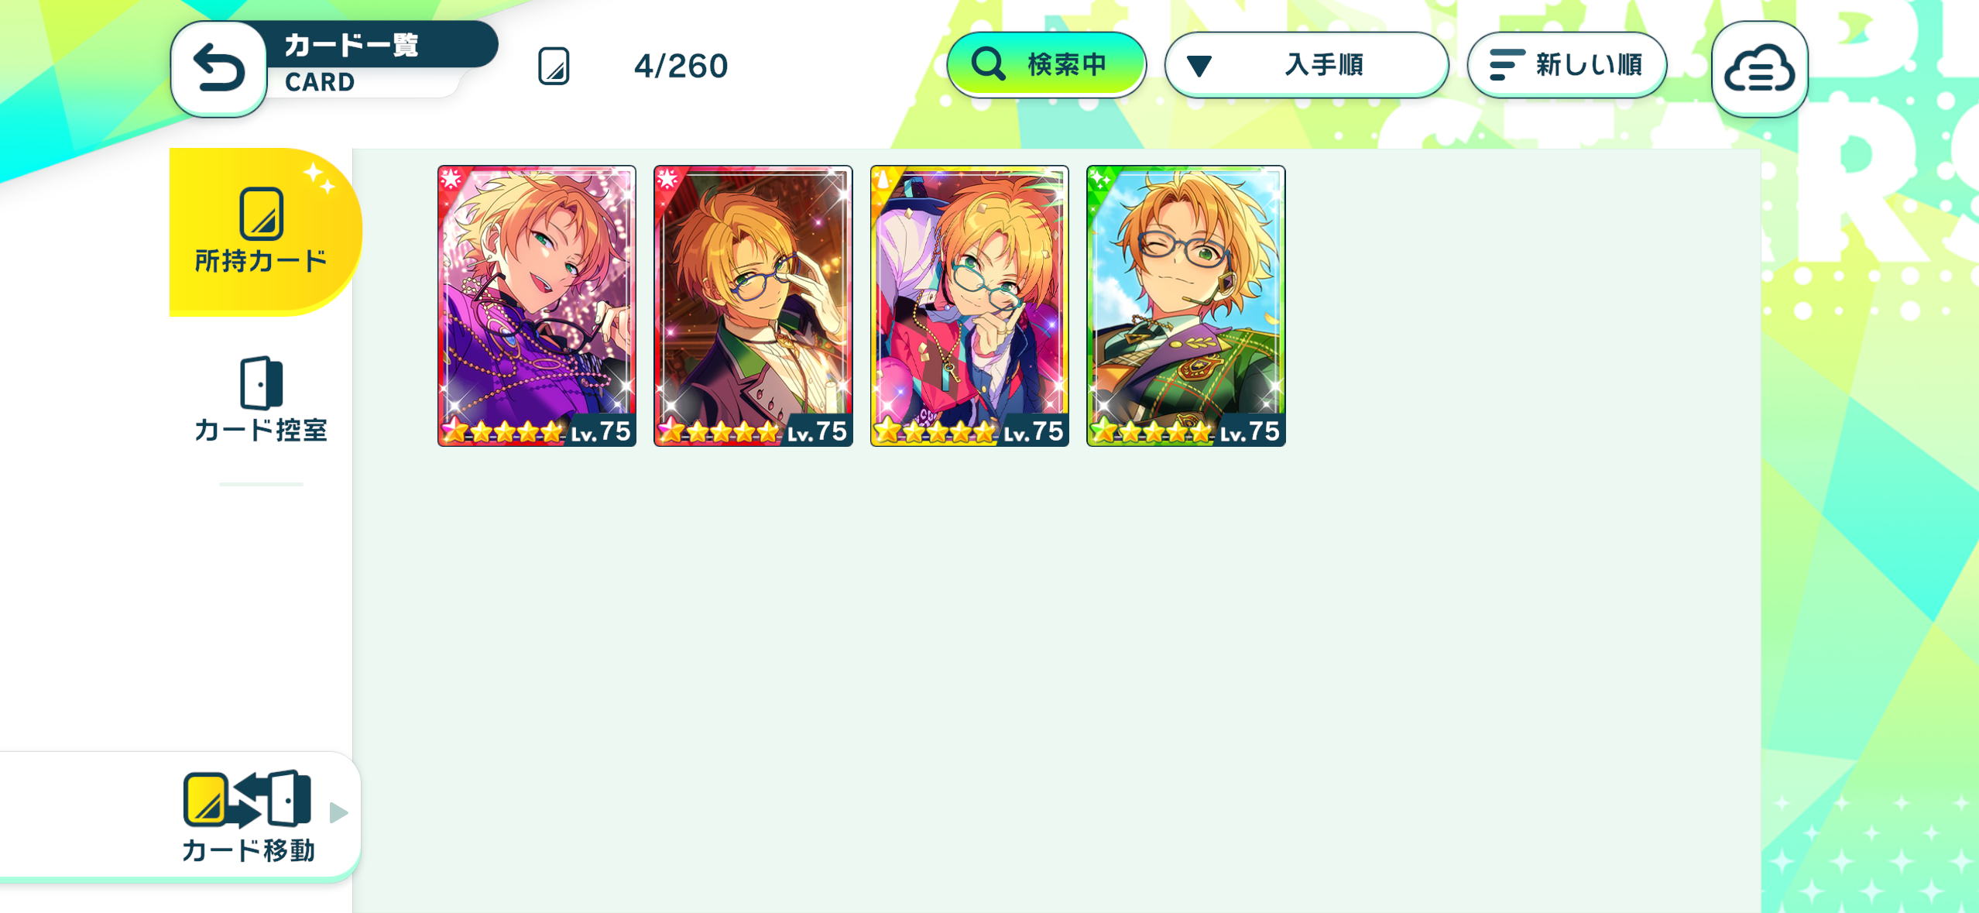Switch to the 所持カード tab

click(263, 232)
